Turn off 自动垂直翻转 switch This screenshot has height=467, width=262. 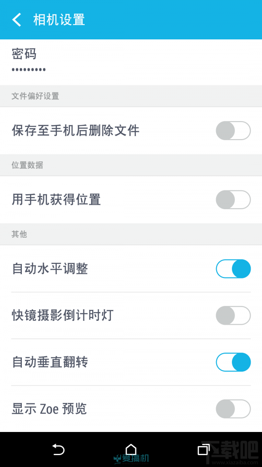click(233, 362)
